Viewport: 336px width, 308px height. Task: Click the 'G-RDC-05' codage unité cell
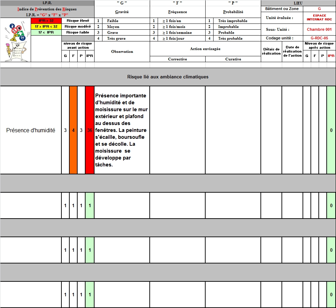click(319, 38)
